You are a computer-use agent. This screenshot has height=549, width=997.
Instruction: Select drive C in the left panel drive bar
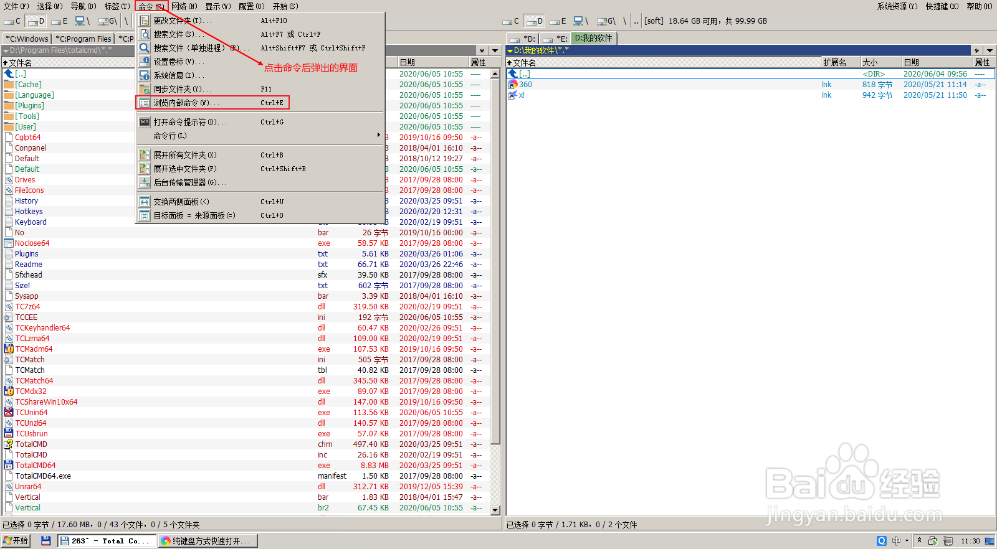point(12,21)
